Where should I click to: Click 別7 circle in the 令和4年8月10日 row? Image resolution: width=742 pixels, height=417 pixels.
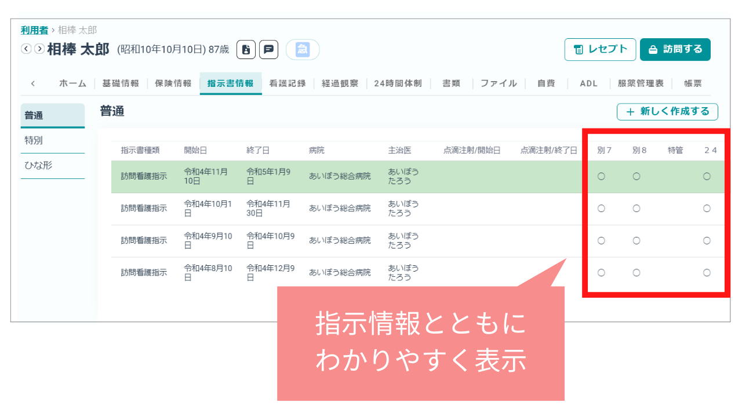pyautogui.click(x=601, y=273)
